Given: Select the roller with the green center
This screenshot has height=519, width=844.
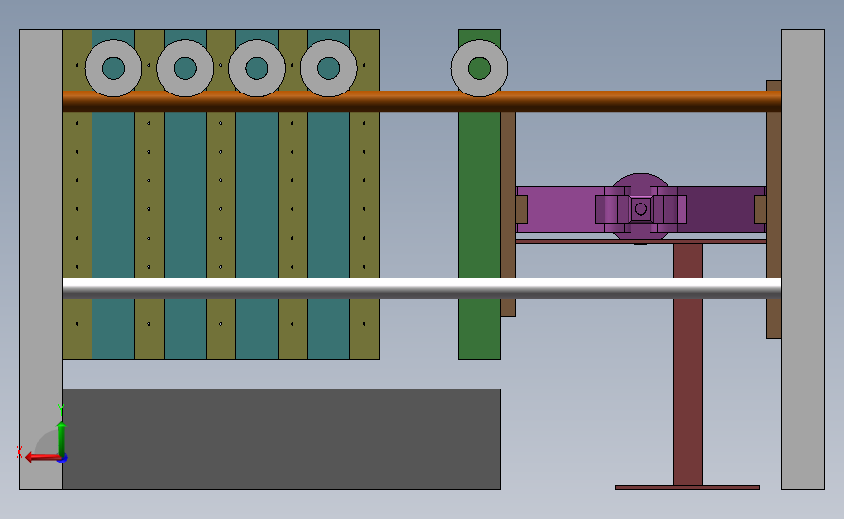Looking at the screenshot, I should coord(479,68).
